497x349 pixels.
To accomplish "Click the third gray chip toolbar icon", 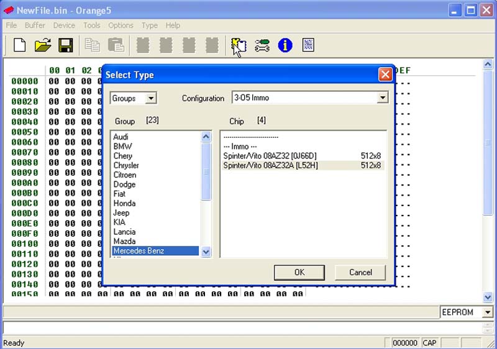I will [x=189, y=45].
